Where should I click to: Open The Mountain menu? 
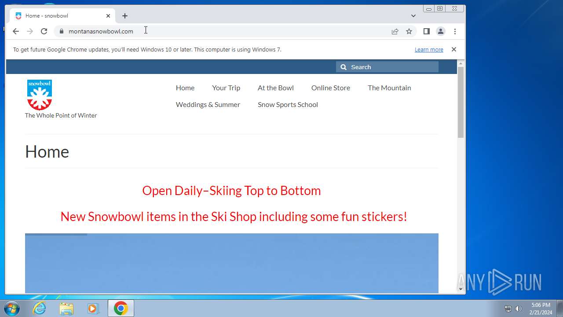coord(389,88)
